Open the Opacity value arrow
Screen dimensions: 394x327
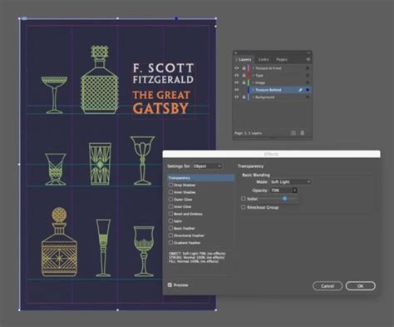(294, 191)
